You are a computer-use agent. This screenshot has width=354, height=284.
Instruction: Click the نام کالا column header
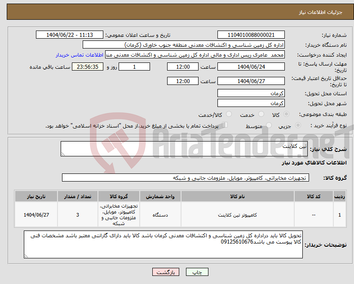point(238,196)
